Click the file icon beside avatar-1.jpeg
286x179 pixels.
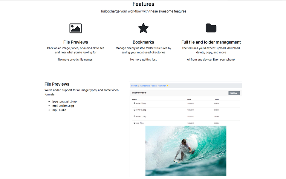pyautogui.click(x=134, y=103)
